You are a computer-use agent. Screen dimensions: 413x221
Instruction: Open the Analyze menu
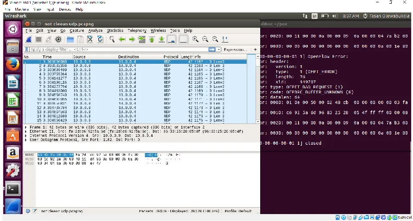pos(95,31)
